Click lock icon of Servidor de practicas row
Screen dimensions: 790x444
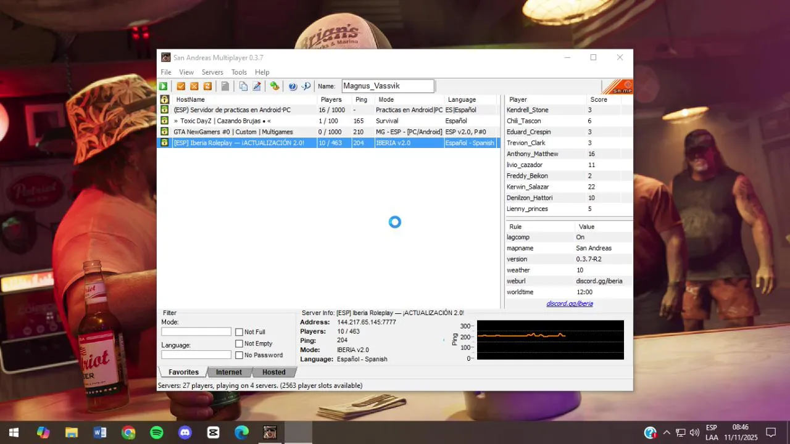(165, 110)
